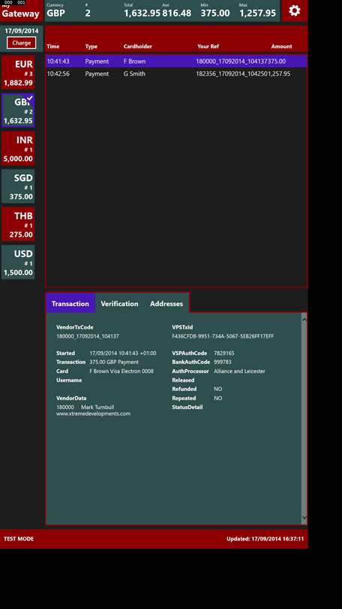Click the VSPAuthCode value 7829165
This screenshot has width=342, height=609.
coord(223,353)
